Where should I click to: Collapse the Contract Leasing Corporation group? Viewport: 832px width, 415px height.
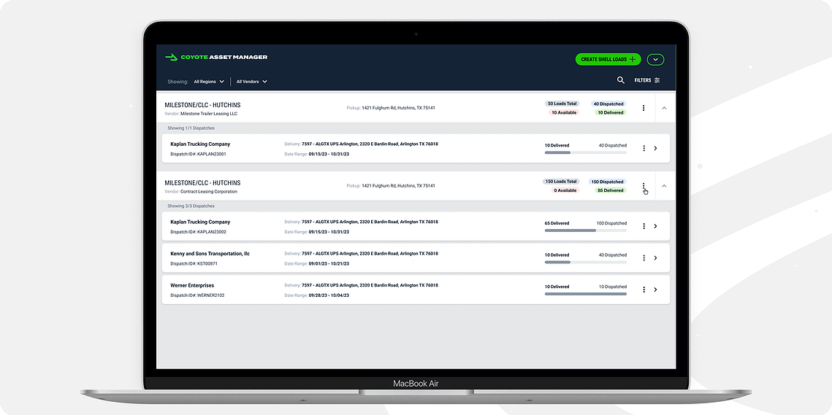coord(664,186)
